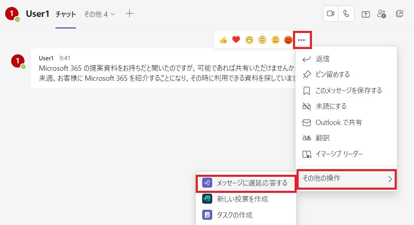Start a video call with User1
Screen dimensions: 414x225
pyautogui.click(x=330, y=14)
